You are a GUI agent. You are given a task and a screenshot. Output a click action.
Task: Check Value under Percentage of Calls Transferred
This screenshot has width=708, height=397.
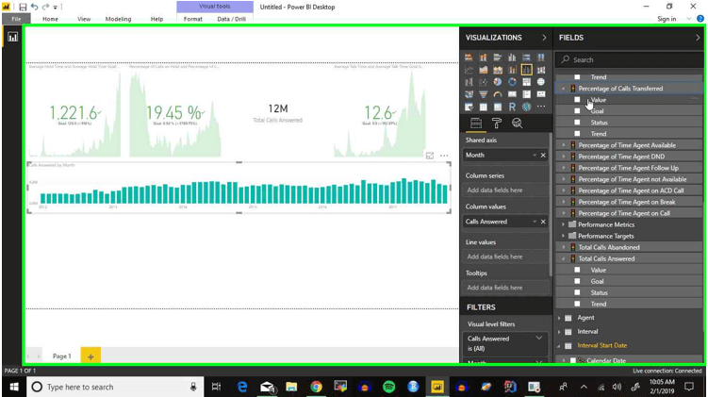(x=577, y=99)
